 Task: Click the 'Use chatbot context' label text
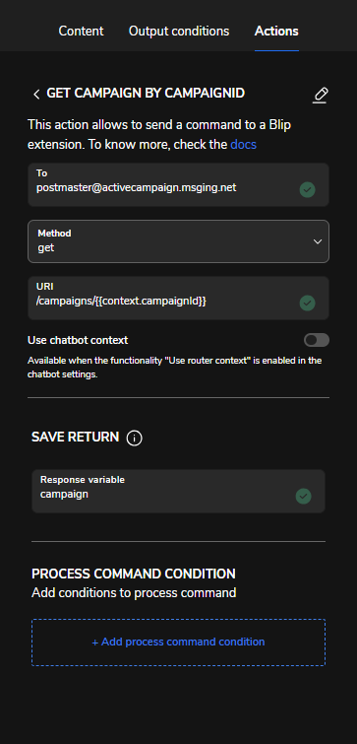click(78, 340)
